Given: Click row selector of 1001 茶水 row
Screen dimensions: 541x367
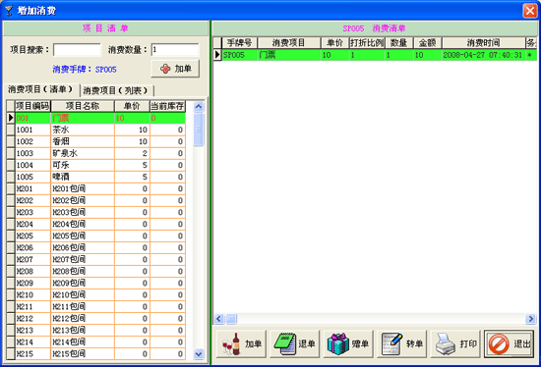Looking at the screenshot, I should click(x=11, y=130).
